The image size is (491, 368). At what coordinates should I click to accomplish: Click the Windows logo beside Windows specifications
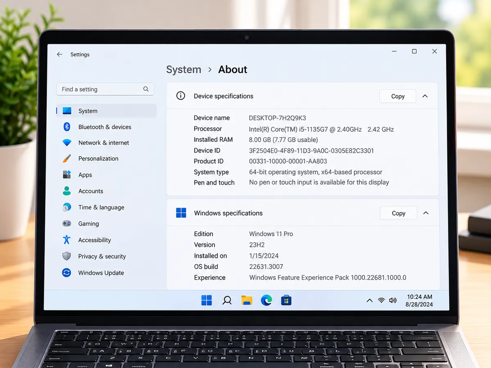(181, 213)
